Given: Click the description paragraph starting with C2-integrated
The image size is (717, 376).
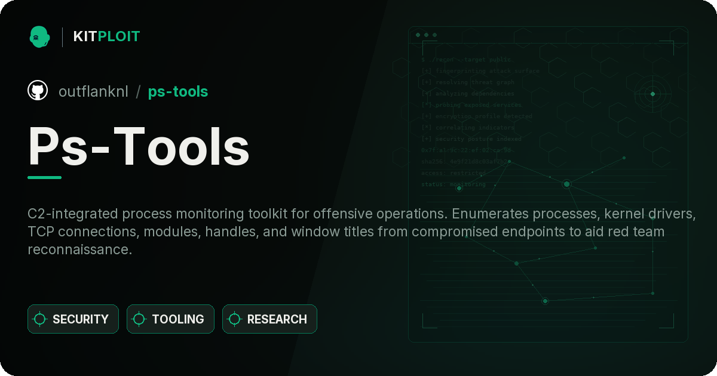Looking at the screenshot, I should point(361,232).
